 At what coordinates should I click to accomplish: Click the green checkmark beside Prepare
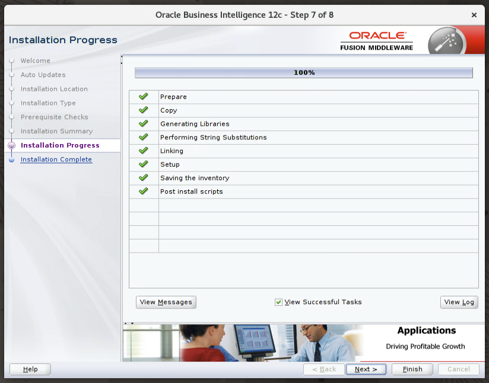[x=144, y=96]
